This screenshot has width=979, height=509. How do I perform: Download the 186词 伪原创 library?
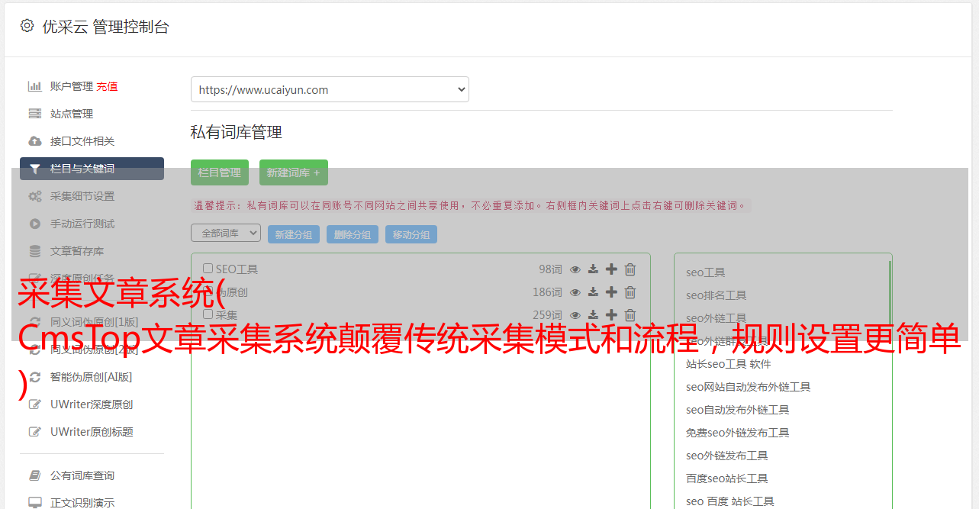click(x=593, y=292)
